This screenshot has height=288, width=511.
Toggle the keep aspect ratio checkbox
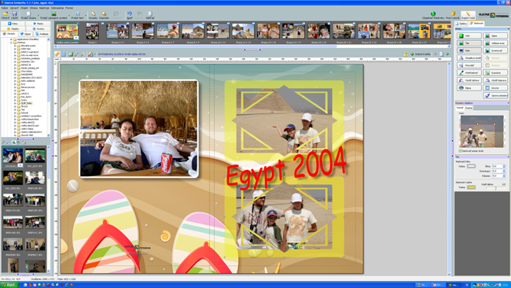click(461, 151)
